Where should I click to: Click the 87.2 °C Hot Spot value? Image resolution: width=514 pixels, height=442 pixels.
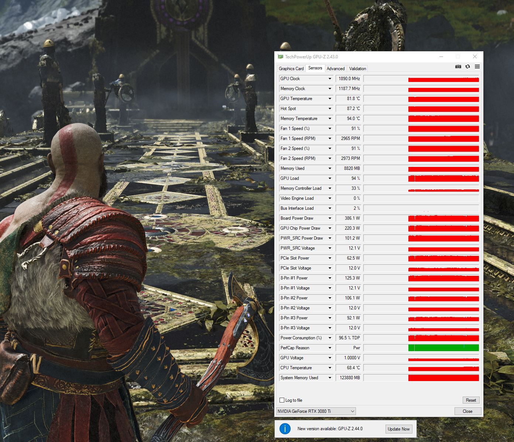(348, 109)
